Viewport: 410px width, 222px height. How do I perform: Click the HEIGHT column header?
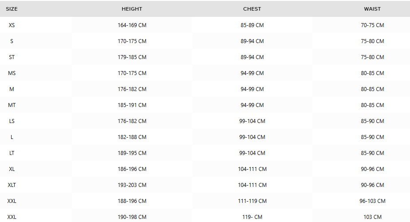pyautogui.click(x=132, y=9)
